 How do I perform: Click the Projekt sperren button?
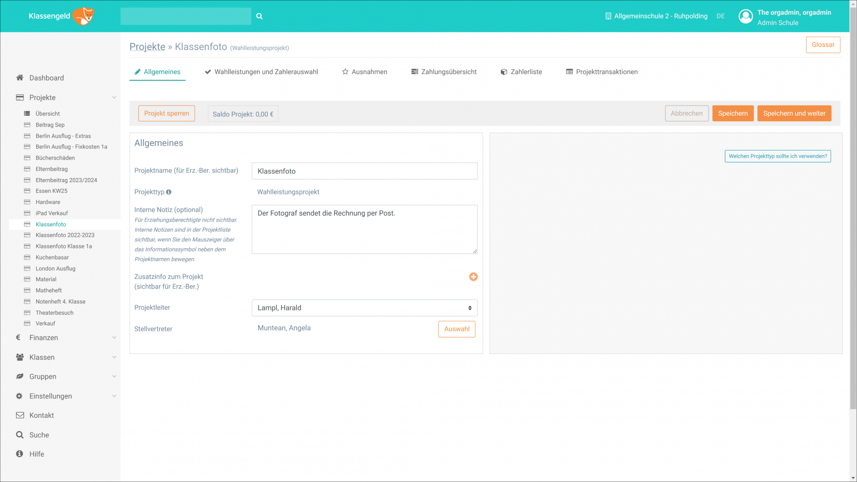pyautogui.click(x=166, y=113)
